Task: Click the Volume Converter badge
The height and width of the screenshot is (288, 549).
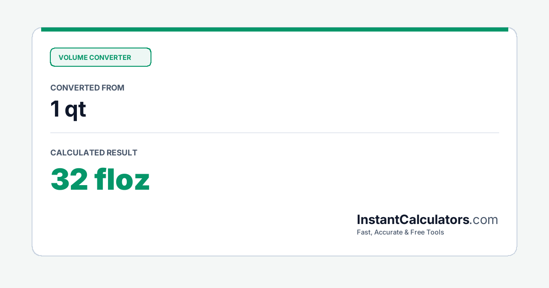Action: [101, 57]
